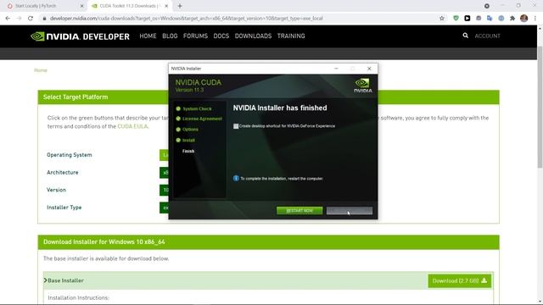543x305 pixels.
Task: Select the Options step in the installer sidebar
Action: click(x=190, y=130)
